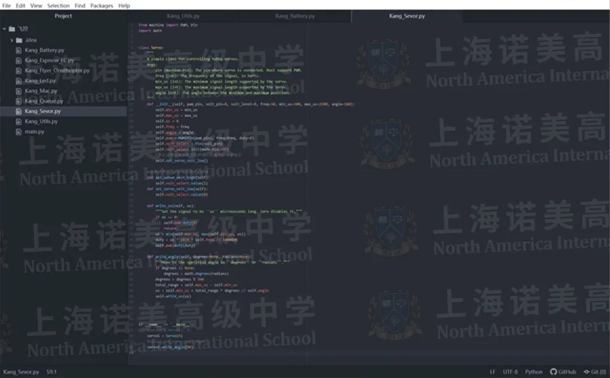
Task: Open main.py from the file tree
Action: pos(34,132)
